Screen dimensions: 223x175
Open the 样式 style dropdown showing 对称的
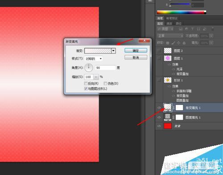[x=94, y=59]
